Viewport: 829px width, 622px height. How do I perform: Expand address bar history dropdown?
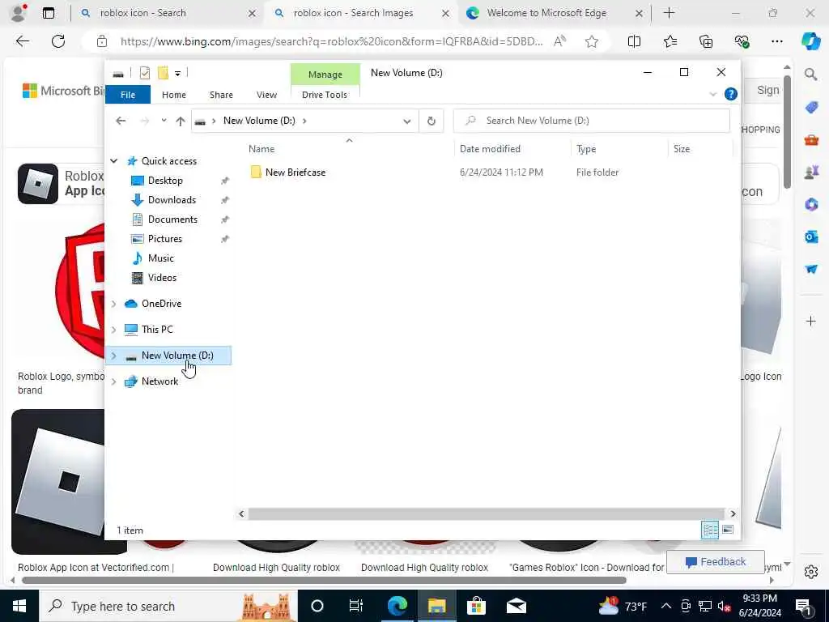pyautogui.click(x=406, y=121)
